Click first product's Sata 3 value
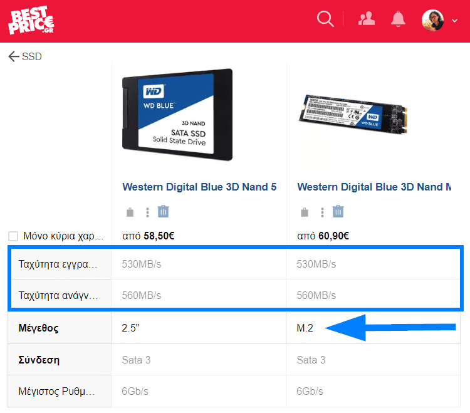Image resolution: width=470 pixels, height=413 pixels. point(136,360)
